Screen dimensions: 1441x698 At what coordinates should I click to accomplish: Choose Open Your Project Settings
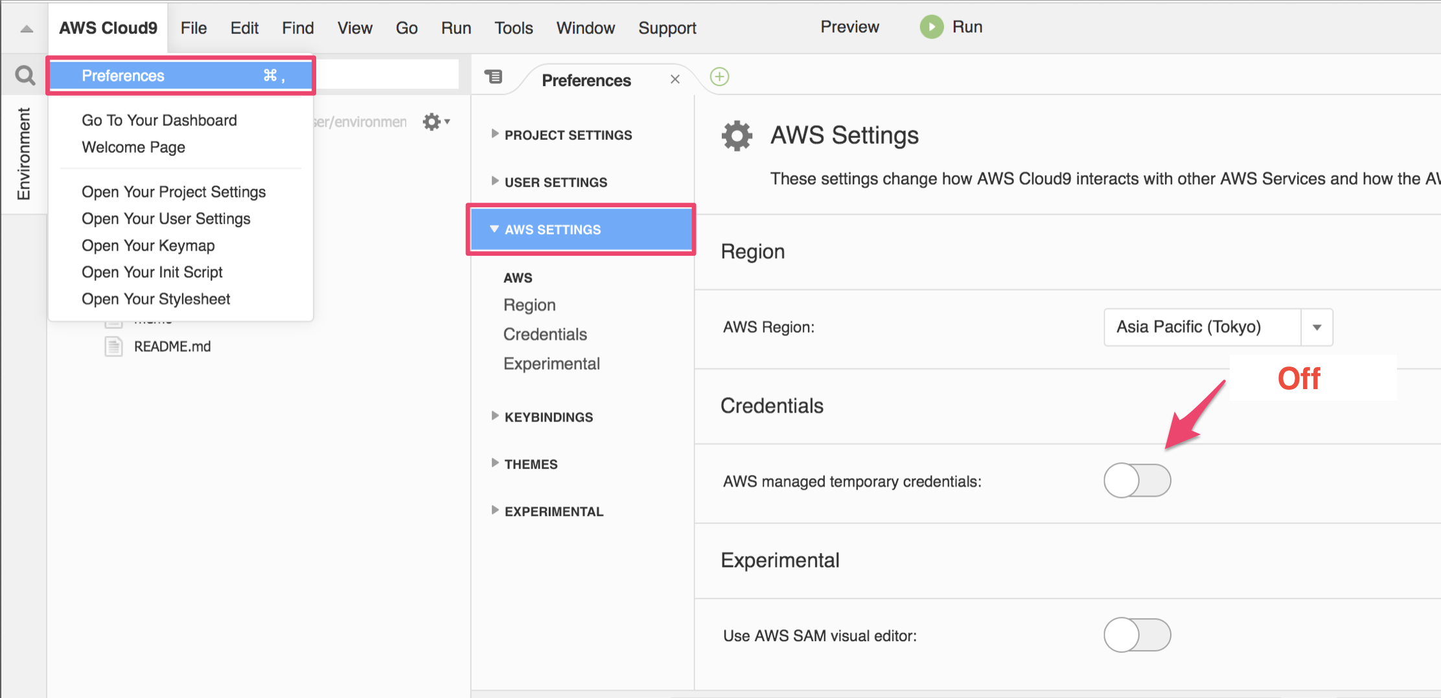pos(174,192)
